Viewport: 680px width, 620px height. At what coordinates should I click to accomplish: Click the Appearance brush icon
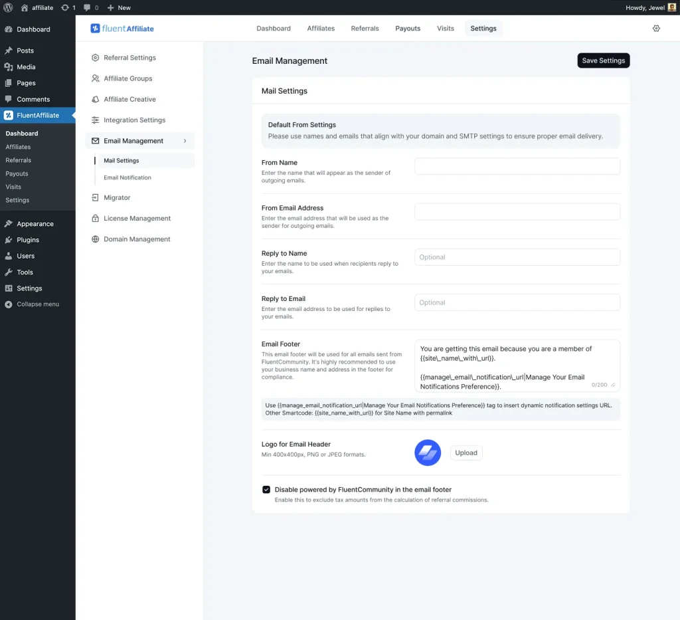point(9,224)
